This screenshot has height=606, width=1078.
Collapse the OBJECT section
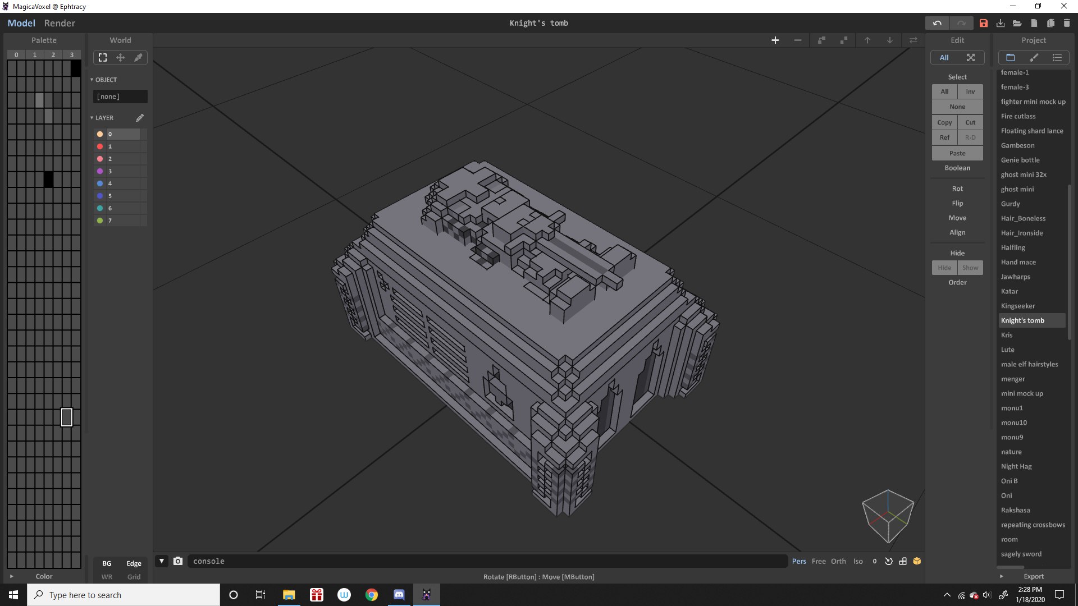92,80
